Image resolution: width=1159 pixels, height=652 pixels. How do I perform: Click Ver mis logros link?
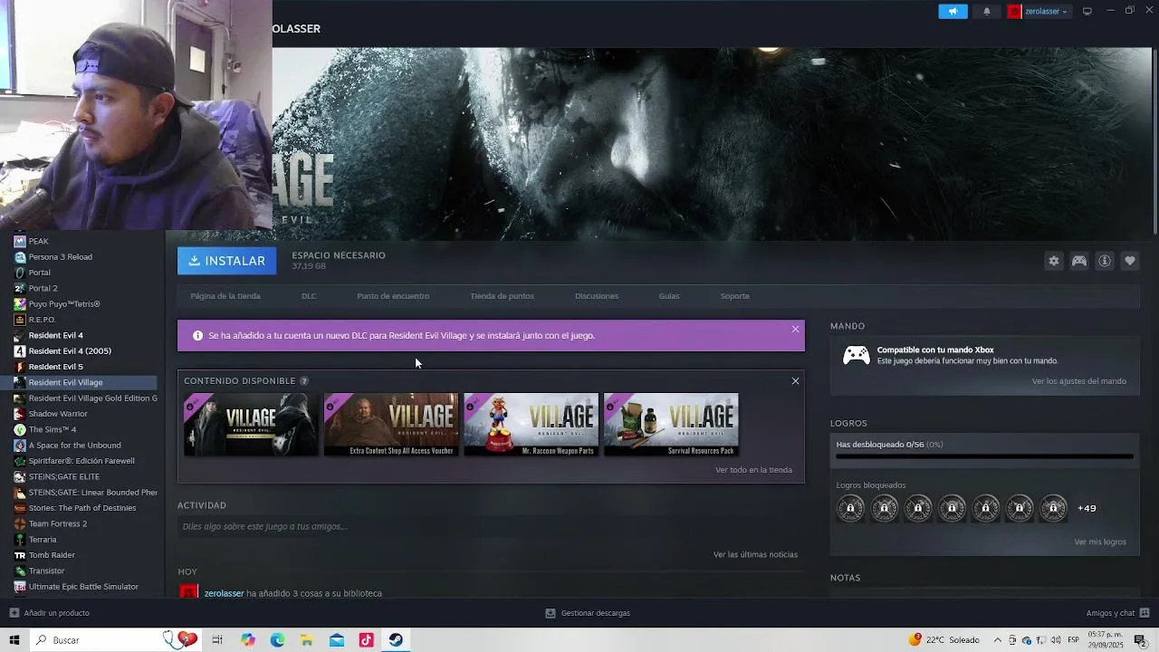click(1100, 542)
